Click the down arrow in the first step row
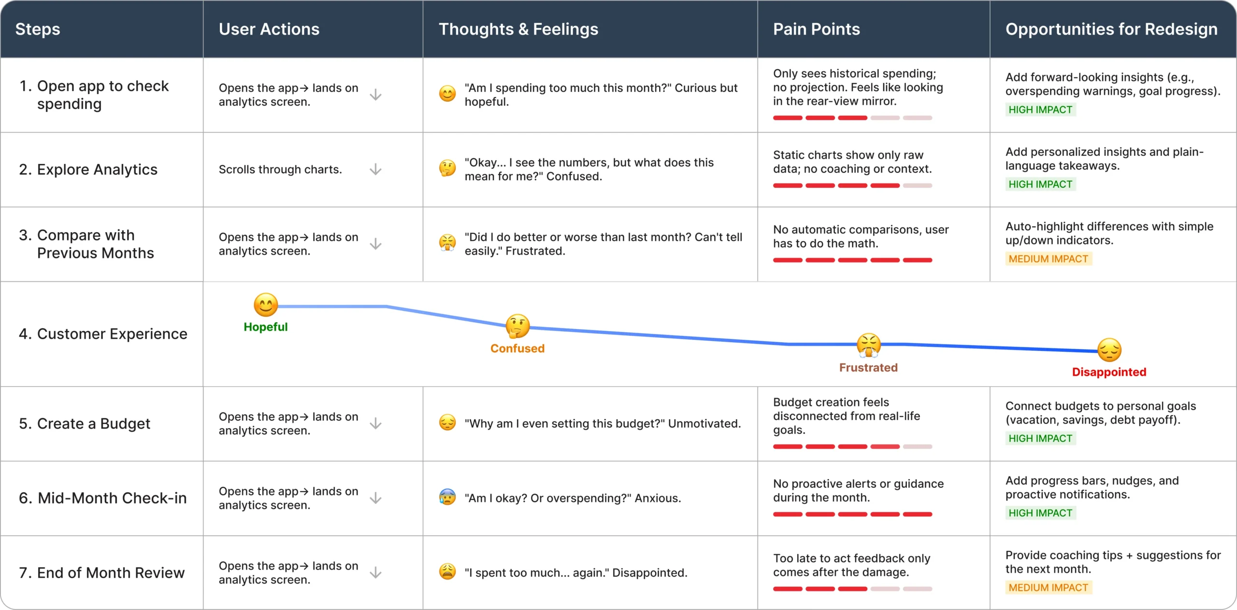This screenshot has width=1237, height=610. (x=375, y=95)
